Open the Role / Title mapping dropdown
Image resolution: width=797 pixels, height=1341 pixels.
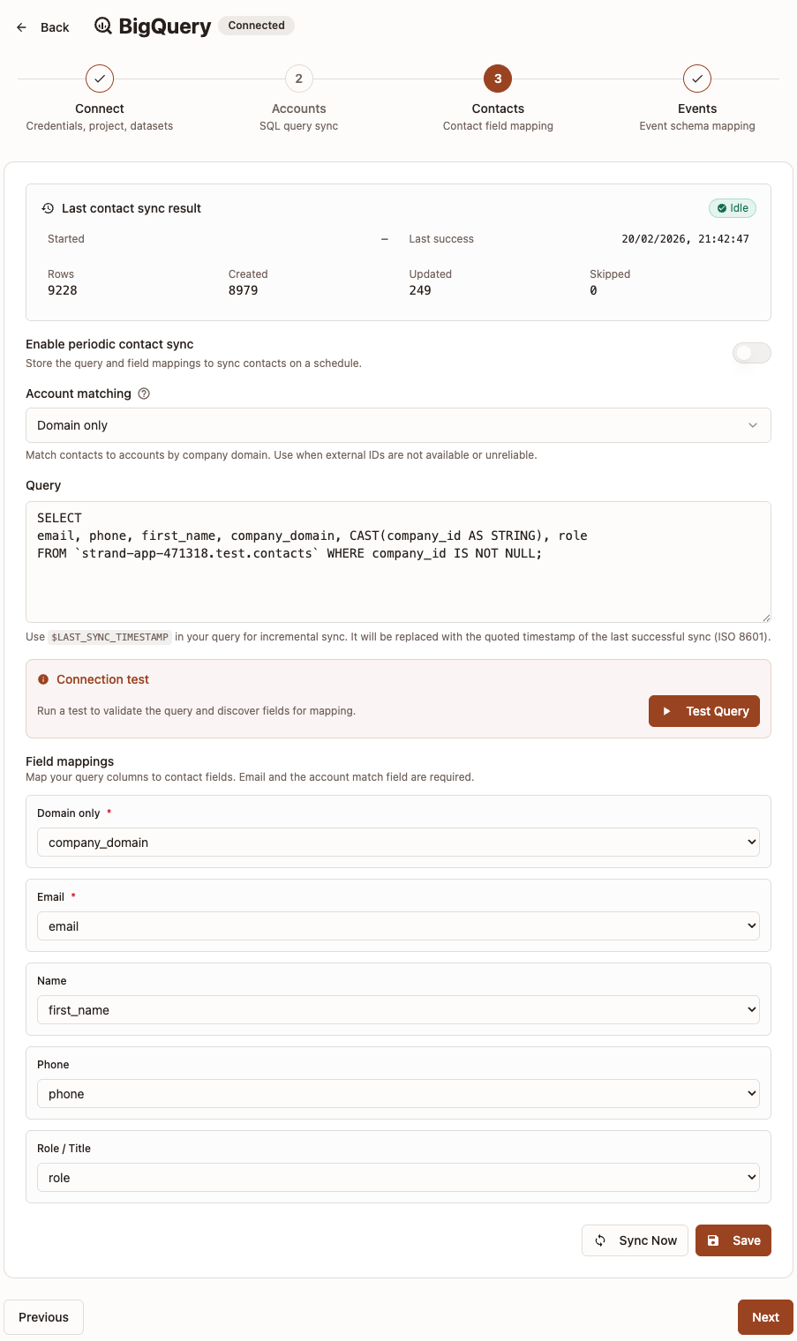[x=398, y=1177]
